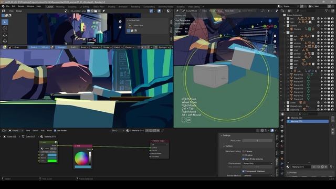336x189 pixels.
Task: Open Render Method Dithered dropdown
Action: coord(257,175)
